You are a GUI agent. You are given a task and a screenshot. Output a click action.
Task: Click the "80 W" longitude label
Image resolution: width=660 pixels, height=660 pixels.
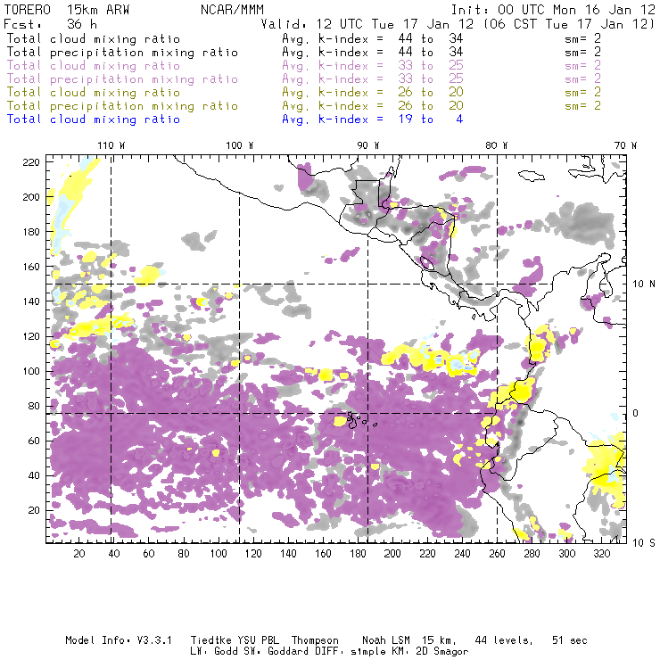tap(496, 145)
